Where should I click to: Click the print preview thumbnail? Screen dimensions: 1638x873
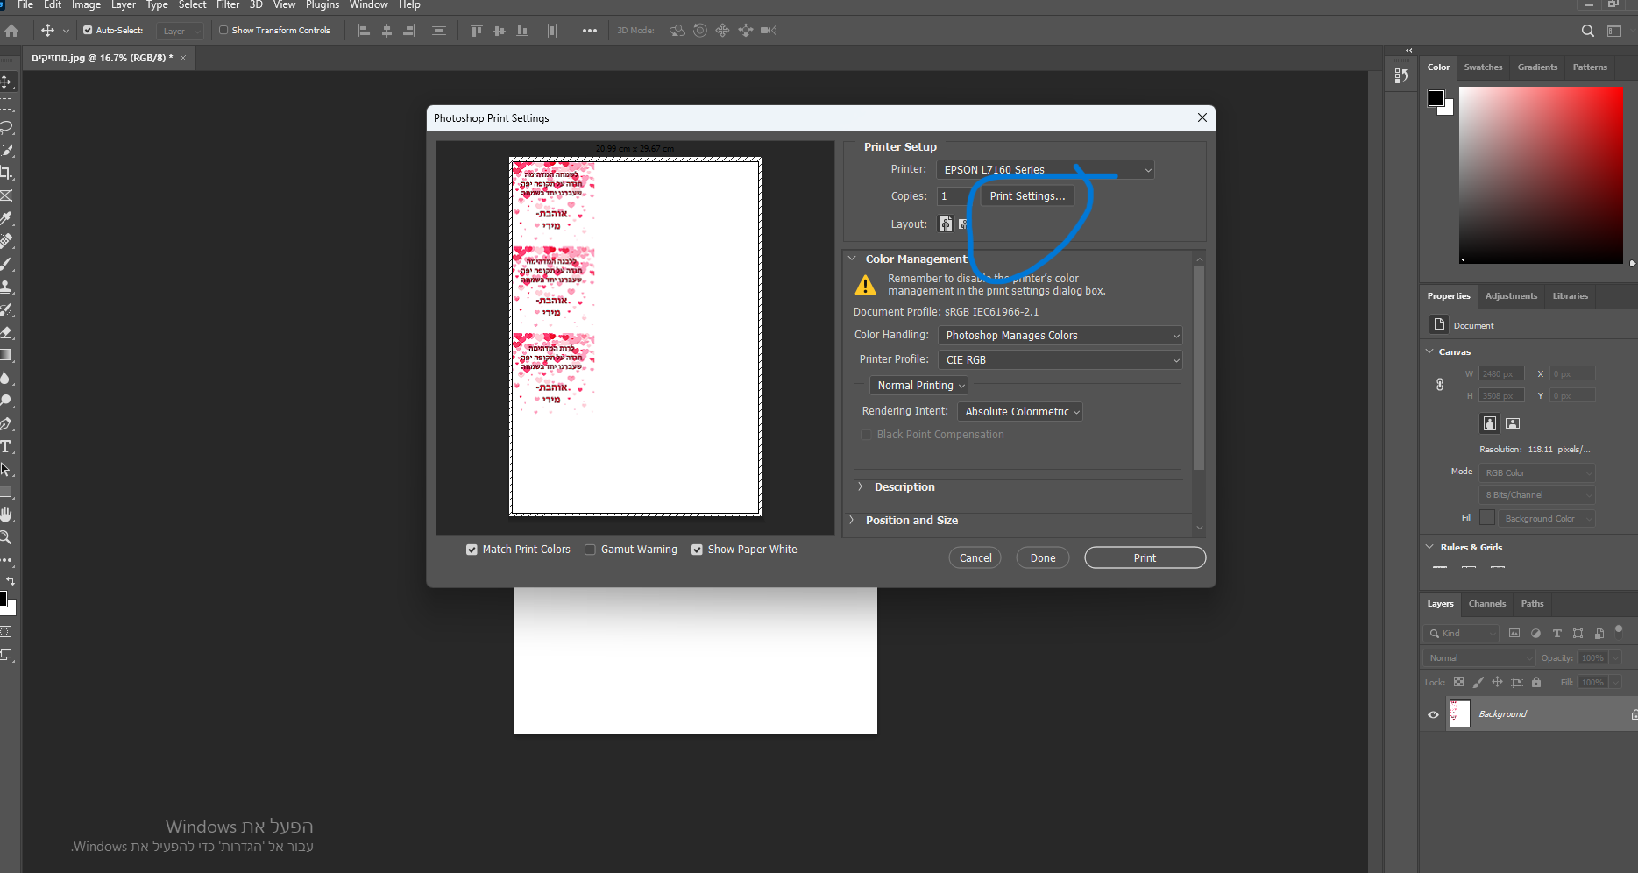(635, 337)
